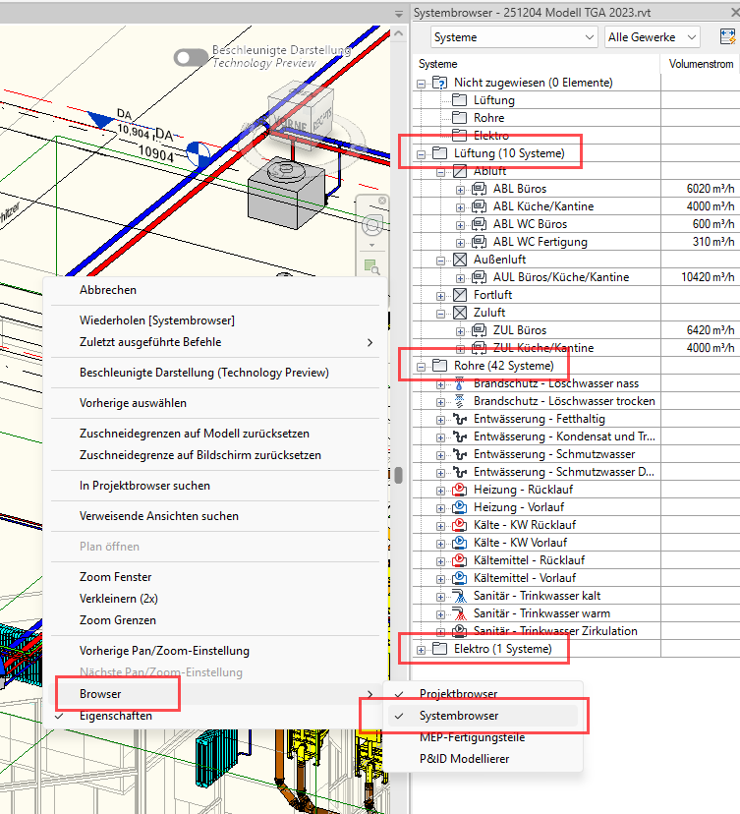Expand the Elektro (1 Systeme) node
The image size is (740, 814).
[x=422, y=649]
